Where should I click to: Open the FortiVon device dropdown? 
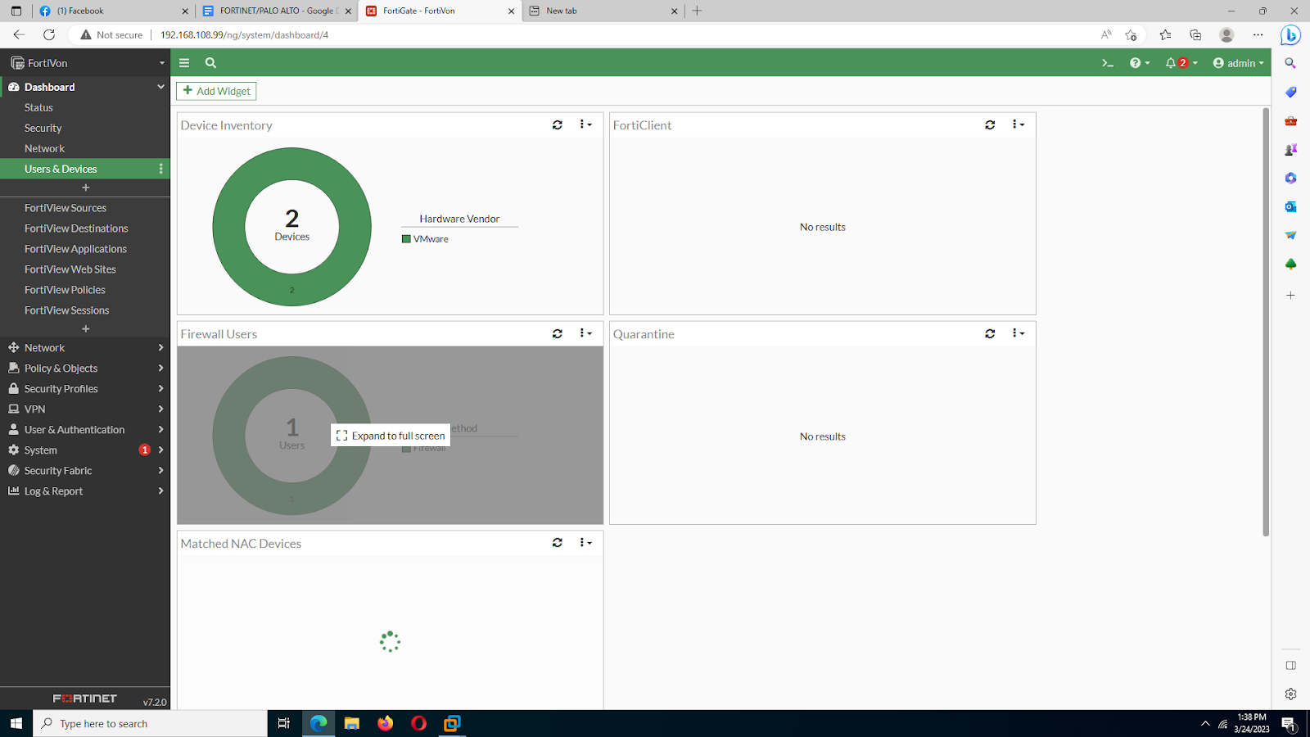coord(85,63)
